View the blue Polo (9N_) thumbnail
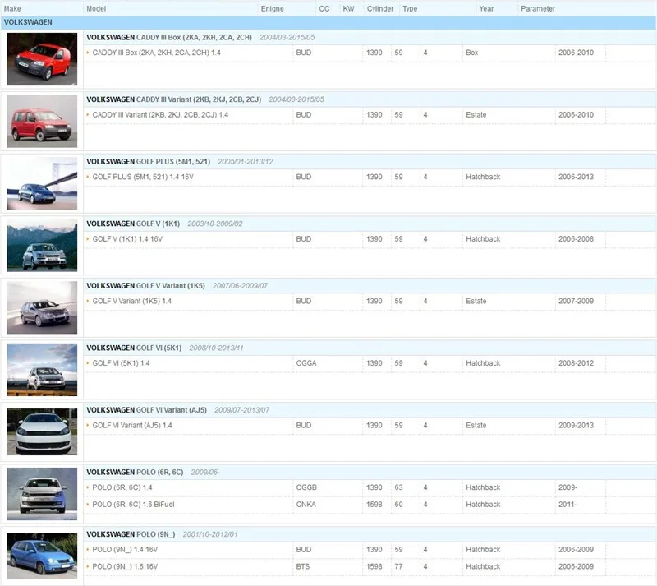This screenshot has width=657, height=586. click(x=42, y=556)
